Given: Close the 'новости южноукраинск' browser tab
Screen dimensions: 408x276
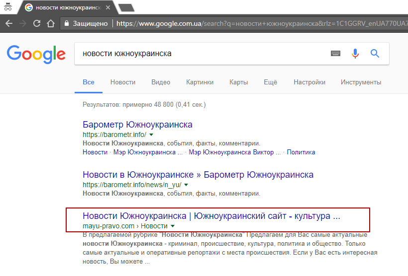Looking at the screenshot, I should coord(108,7).
